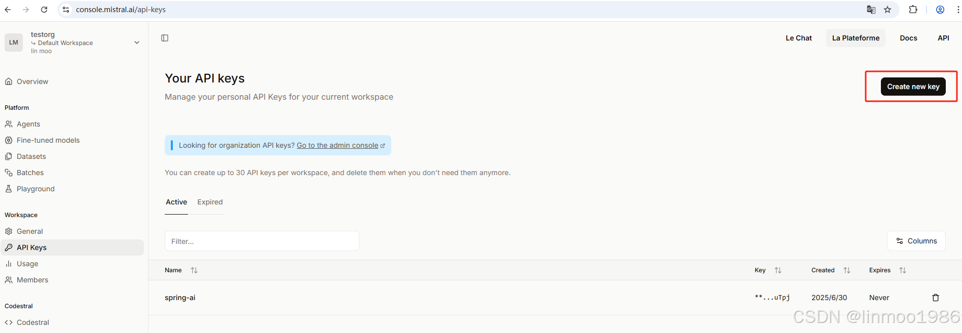Delete the spring-ai key with trash icon
The width and height of the screenshot is (962, 333).
(936, 298)
